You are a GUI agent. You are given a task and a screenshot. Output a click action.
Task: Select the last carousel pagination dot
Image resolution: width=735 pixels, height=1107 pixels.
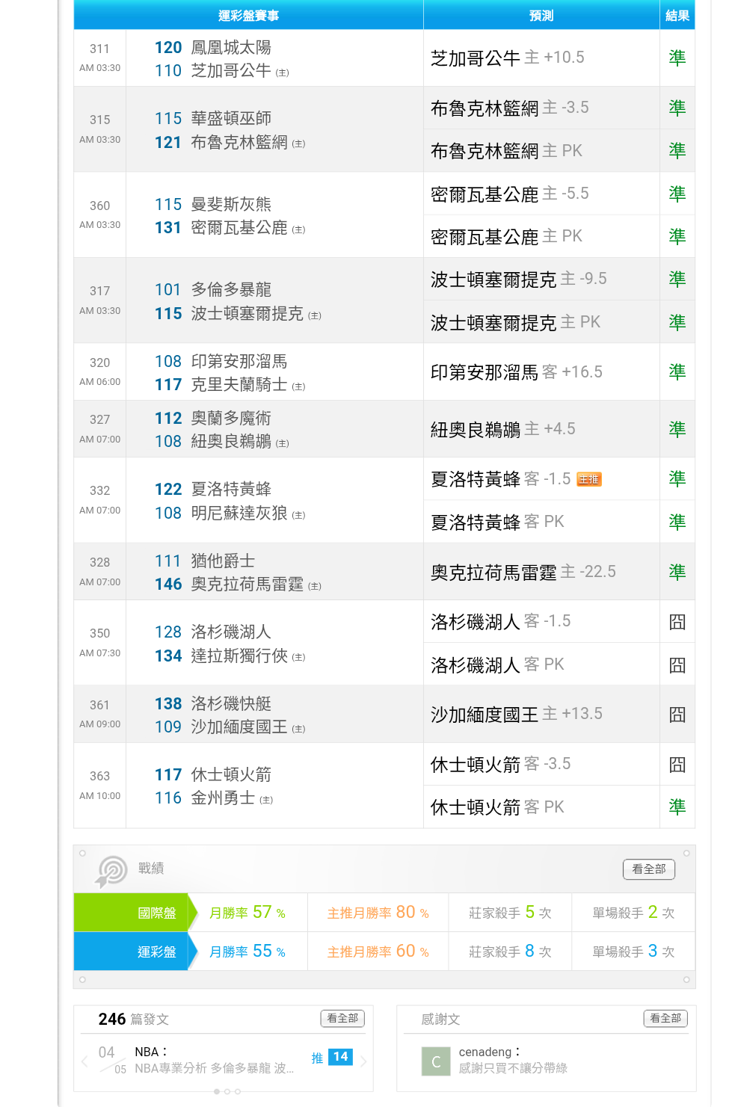point(238,1091)
